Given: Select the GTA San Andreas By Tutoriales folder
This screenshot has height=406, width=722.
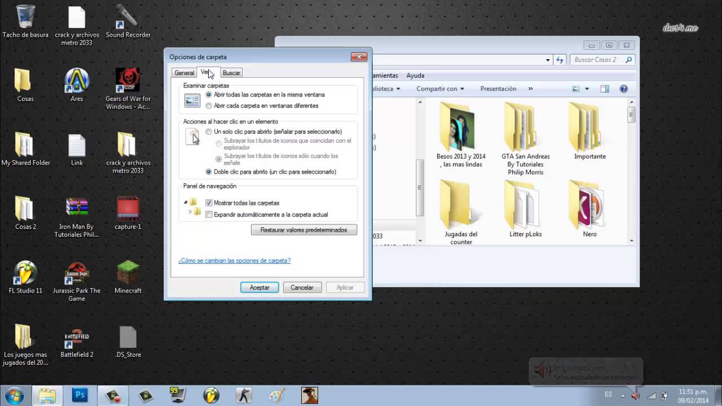Looking at the screenshot, I should pos(526,139).
